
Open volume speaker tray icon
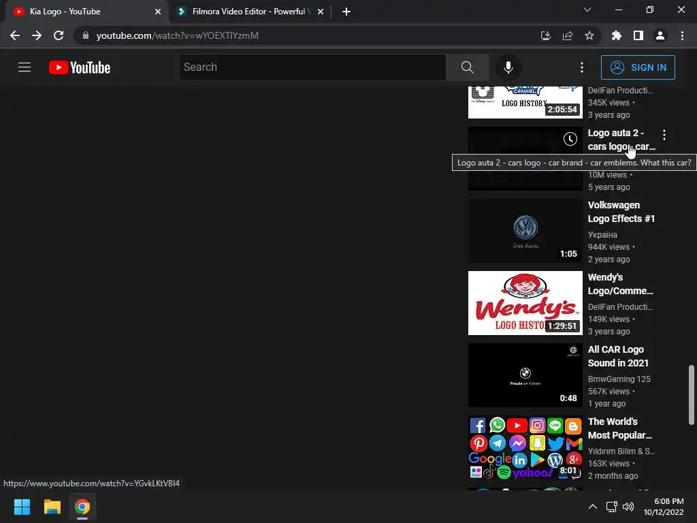(628, 507)
